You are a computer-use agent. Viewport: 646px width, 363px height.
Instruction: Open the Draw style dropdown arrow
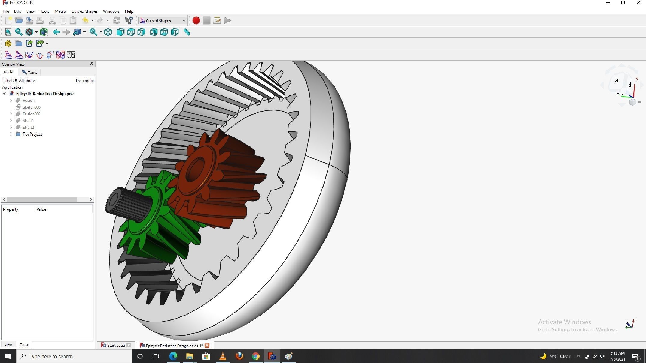pyautogui.click(x=36, y=32)
